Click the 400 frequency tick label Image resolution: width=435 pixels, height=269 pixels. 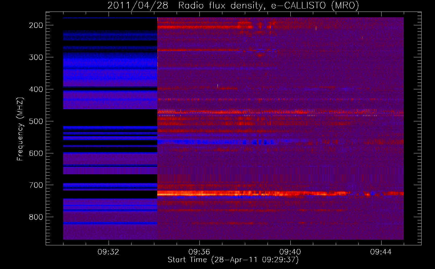pyautogui.click(x=36, y=90)
